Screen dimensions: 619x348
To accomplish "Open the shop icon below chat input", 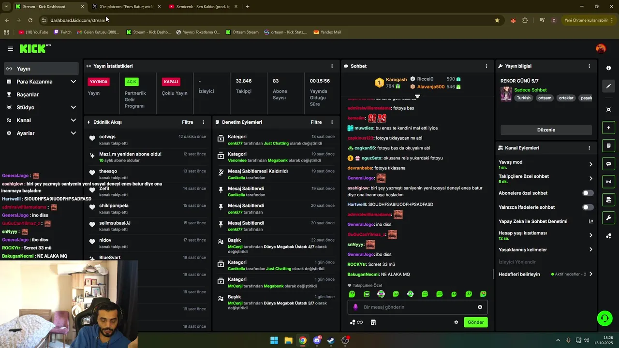I will point(373,322).
